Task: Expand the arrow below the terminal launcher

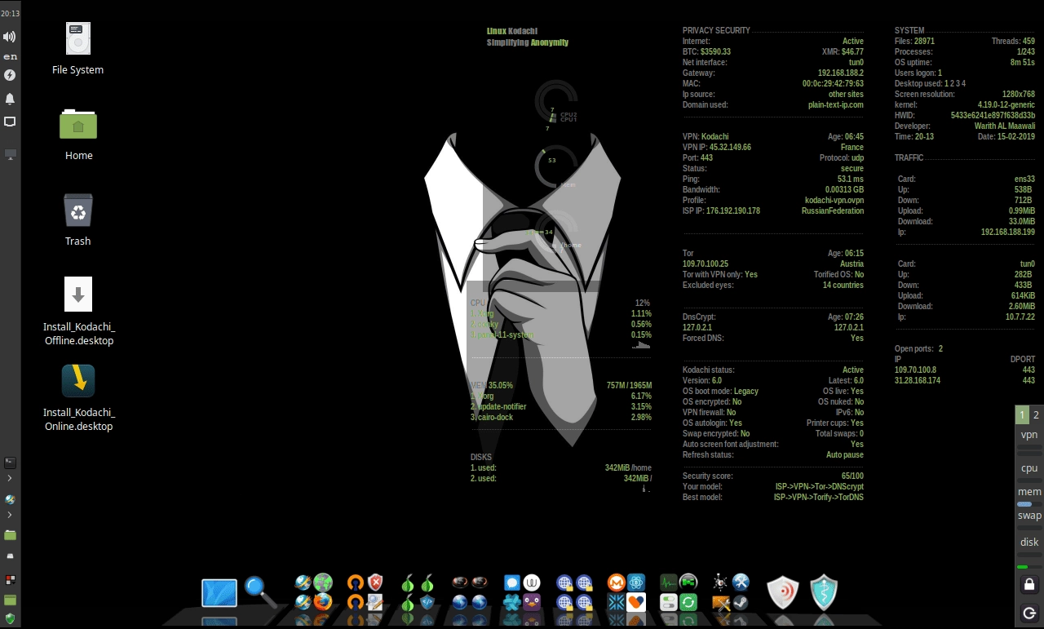Action: point(10,478)
